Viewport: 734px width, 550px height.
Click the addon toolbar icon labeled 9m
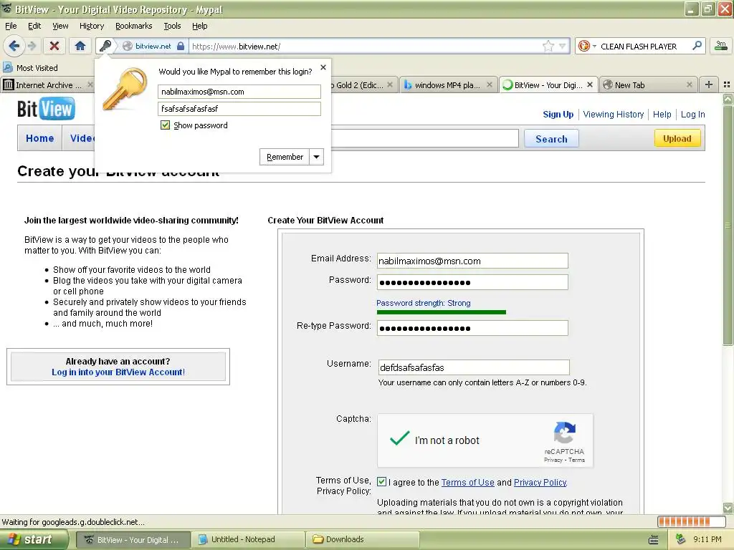coord(721,45)
